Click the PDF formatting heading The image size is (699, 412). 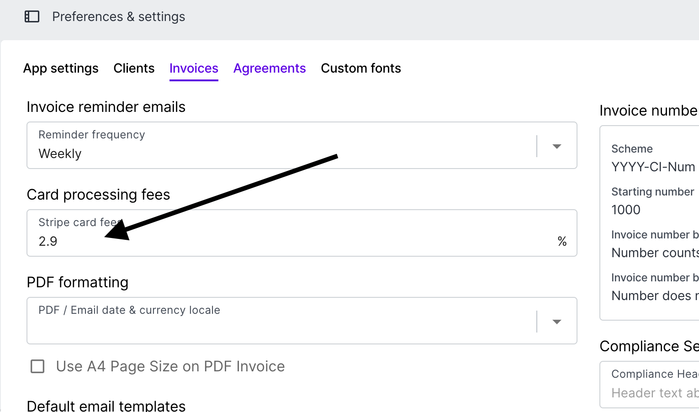[x=77, y=282]
